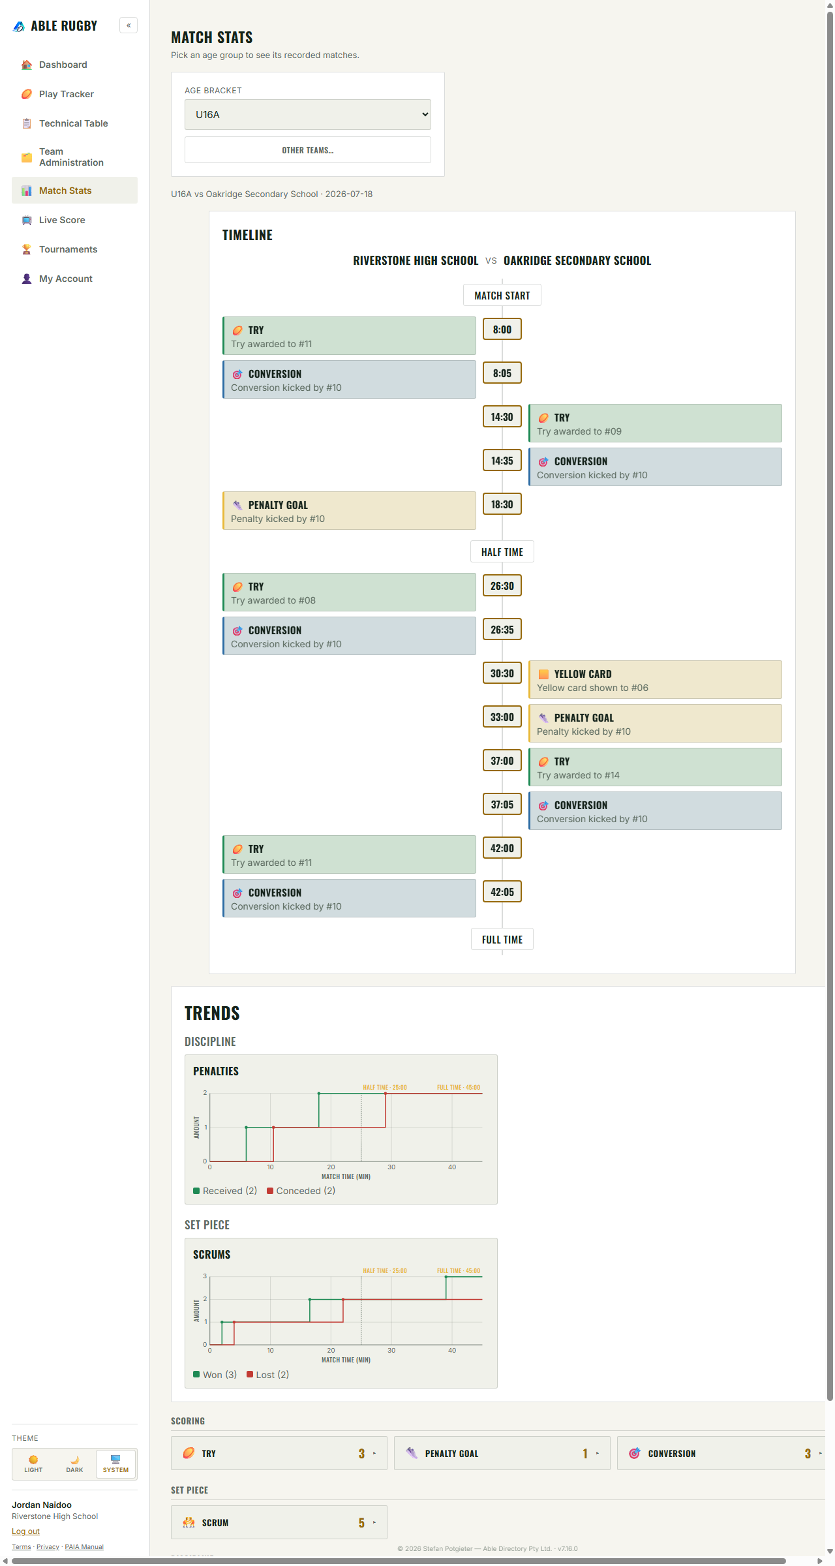This screenshot has height=1566, width=835.
Task: Expand the Scrum set piece card arrow
Action: (374, 1522)
